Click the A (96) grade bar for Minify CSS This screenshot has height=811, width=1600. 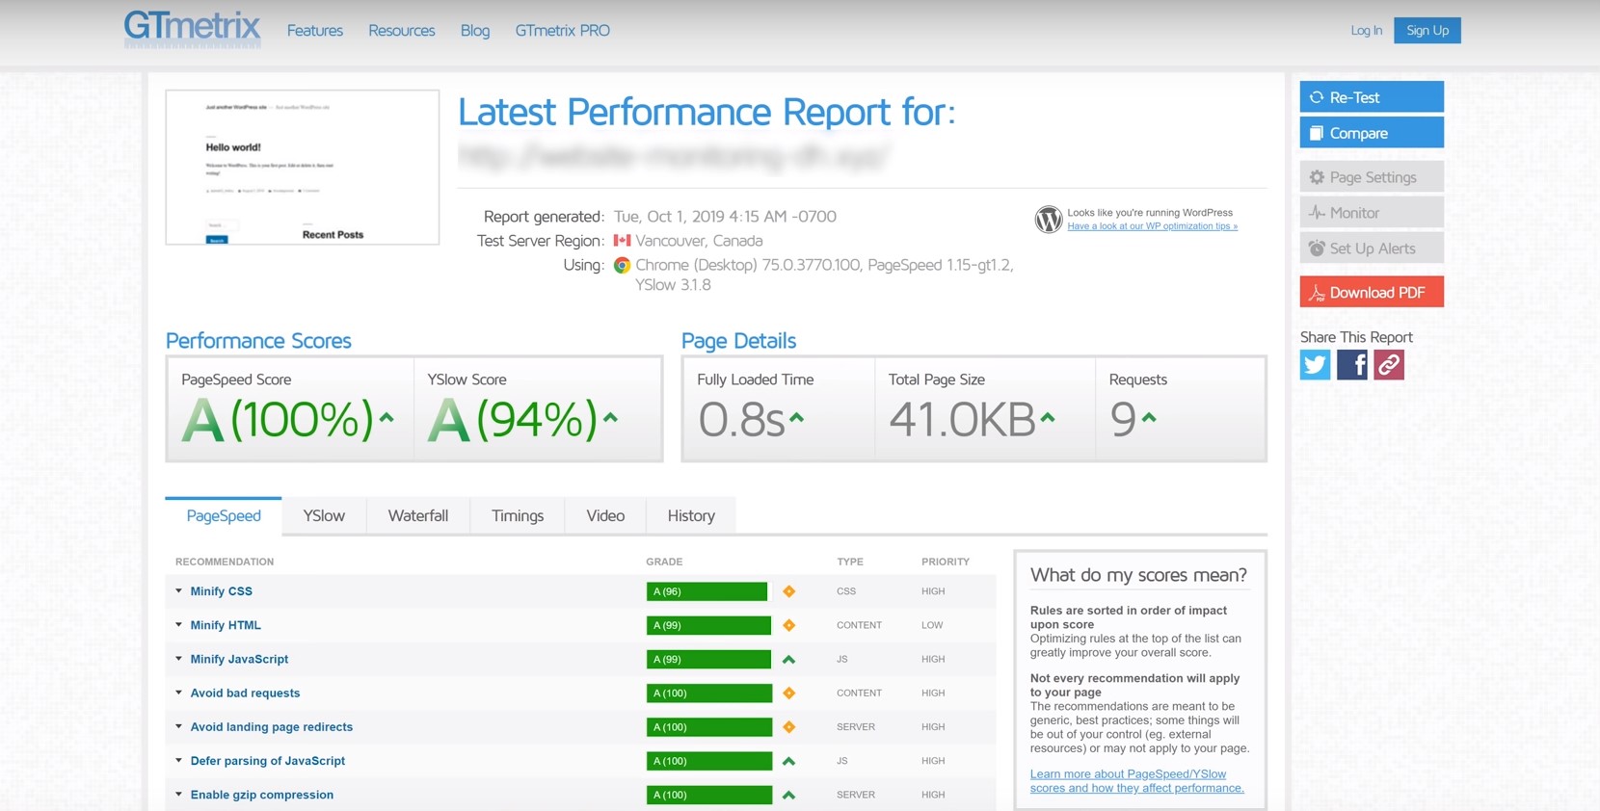point(707,591)
